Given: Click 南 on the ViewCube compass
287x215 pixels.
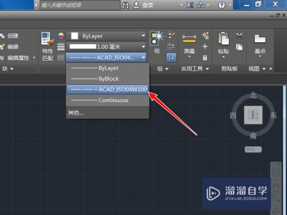Looking at the screenshot, I should pos(253,136).
